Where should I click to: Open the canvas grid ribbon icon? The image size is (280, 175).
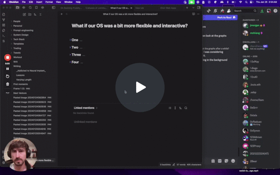[x=3, y=25]
